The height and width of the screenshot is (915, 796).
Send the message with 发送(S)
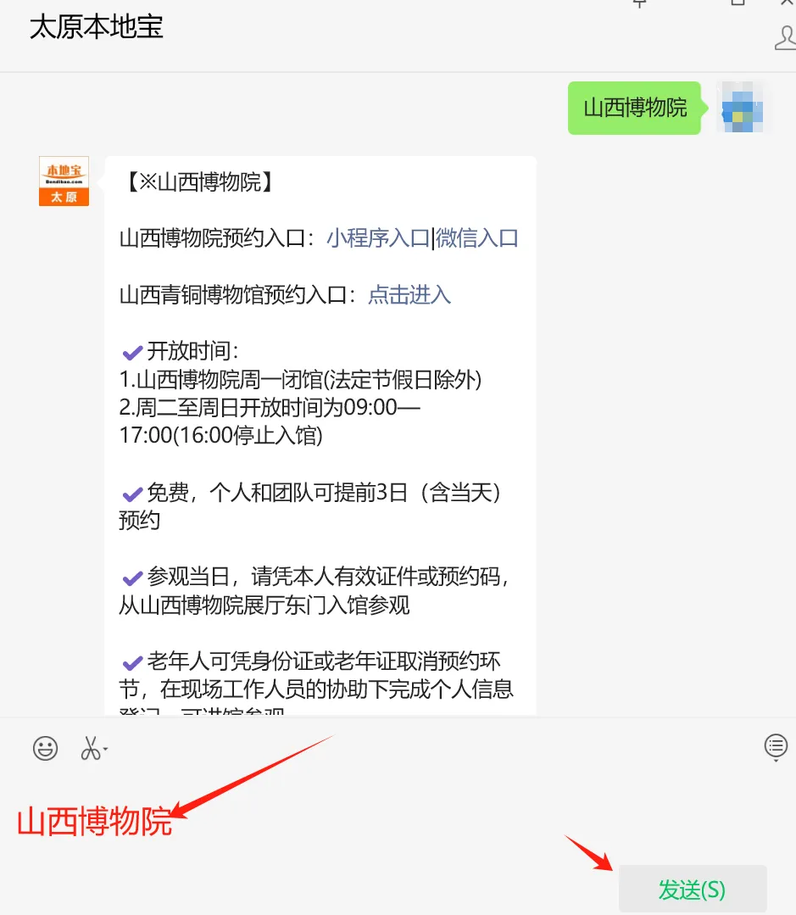693,889
